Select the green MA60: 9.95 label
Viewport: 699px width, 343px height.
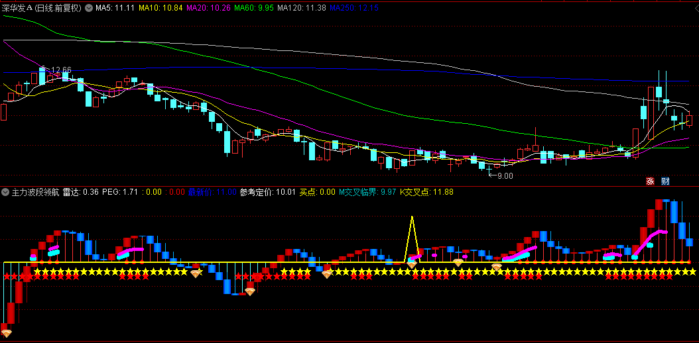pyautogui.click(x=254, y=7)
